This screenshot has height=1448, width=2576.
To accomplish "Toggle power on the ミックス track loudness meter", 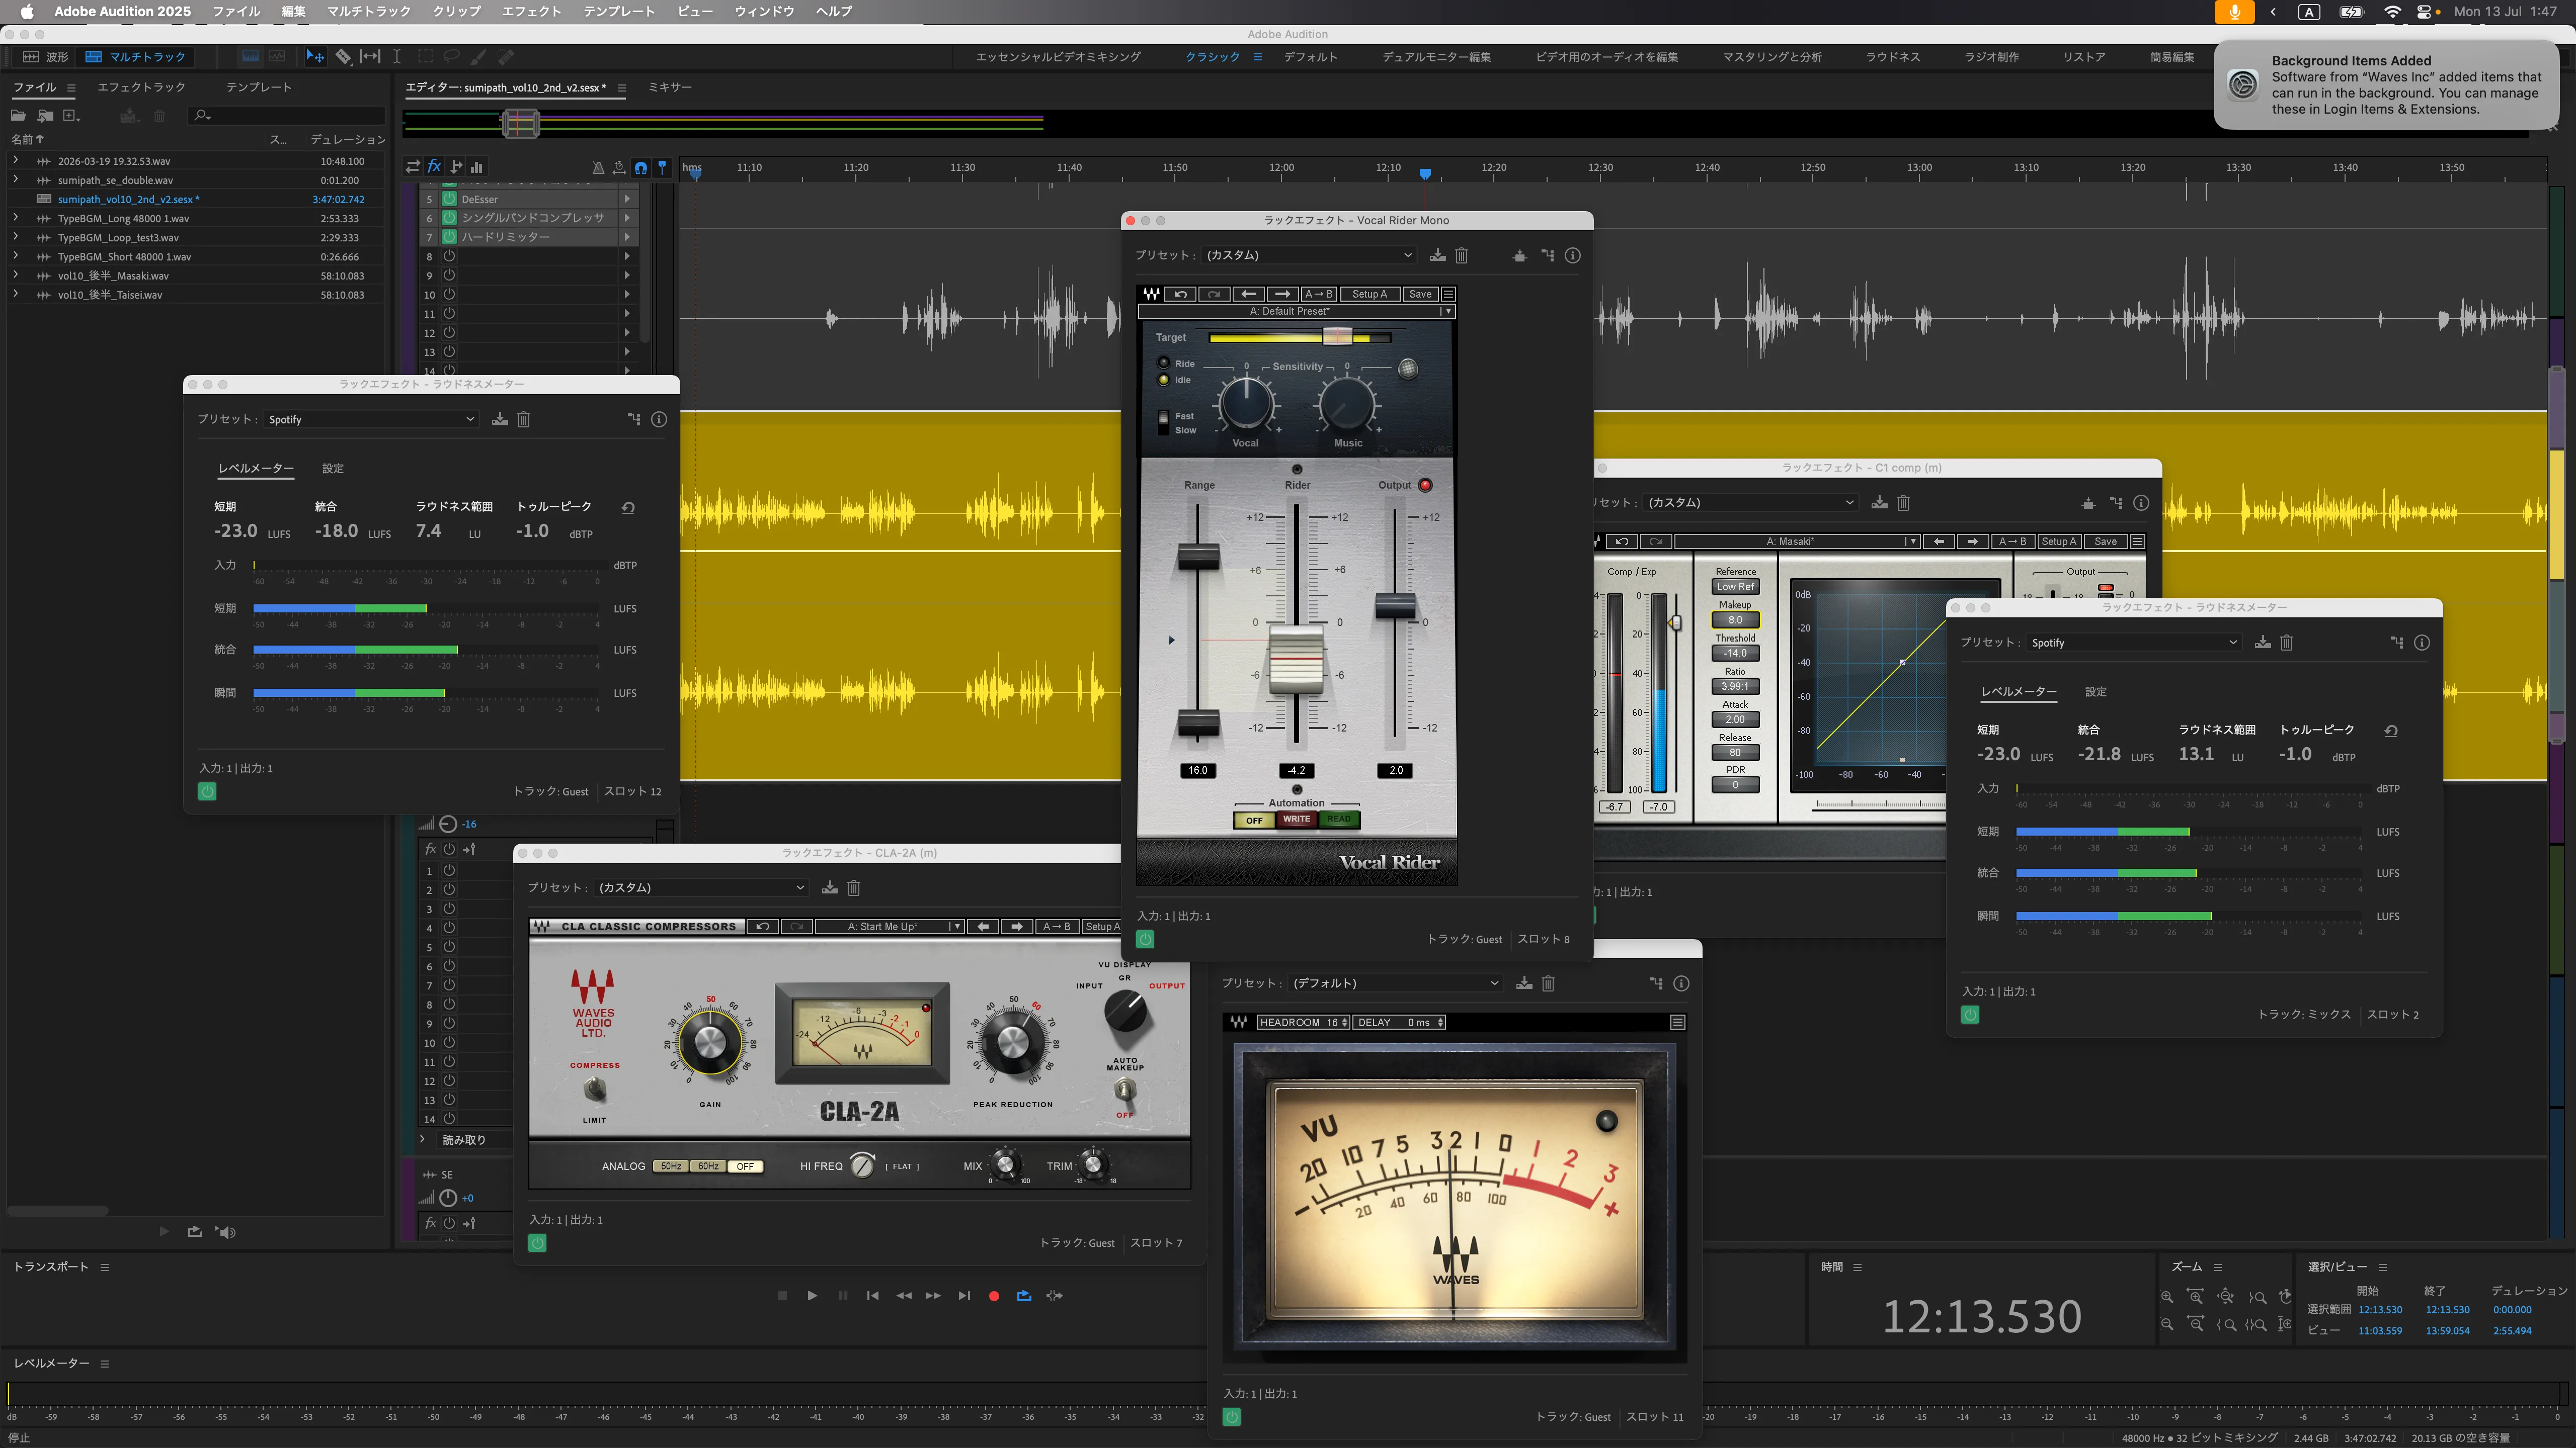I will (1970, 1015).
